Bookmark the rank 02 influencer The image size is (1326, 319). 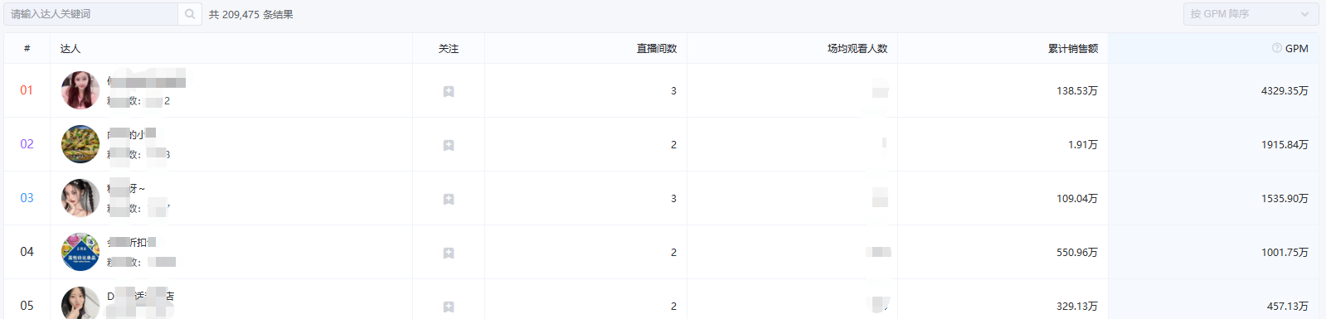pyautogui.click(x=449, y=145)
